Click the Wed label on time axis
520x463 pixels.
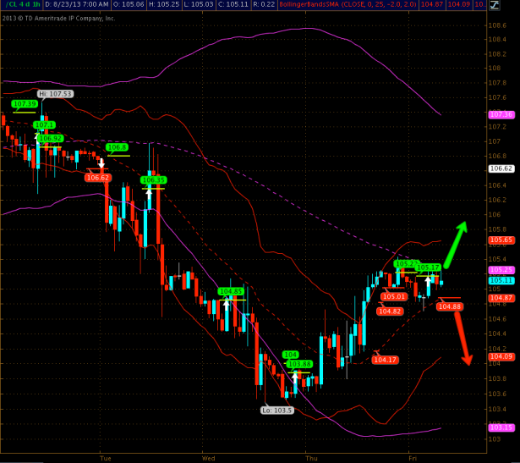(x=209, y=455)
